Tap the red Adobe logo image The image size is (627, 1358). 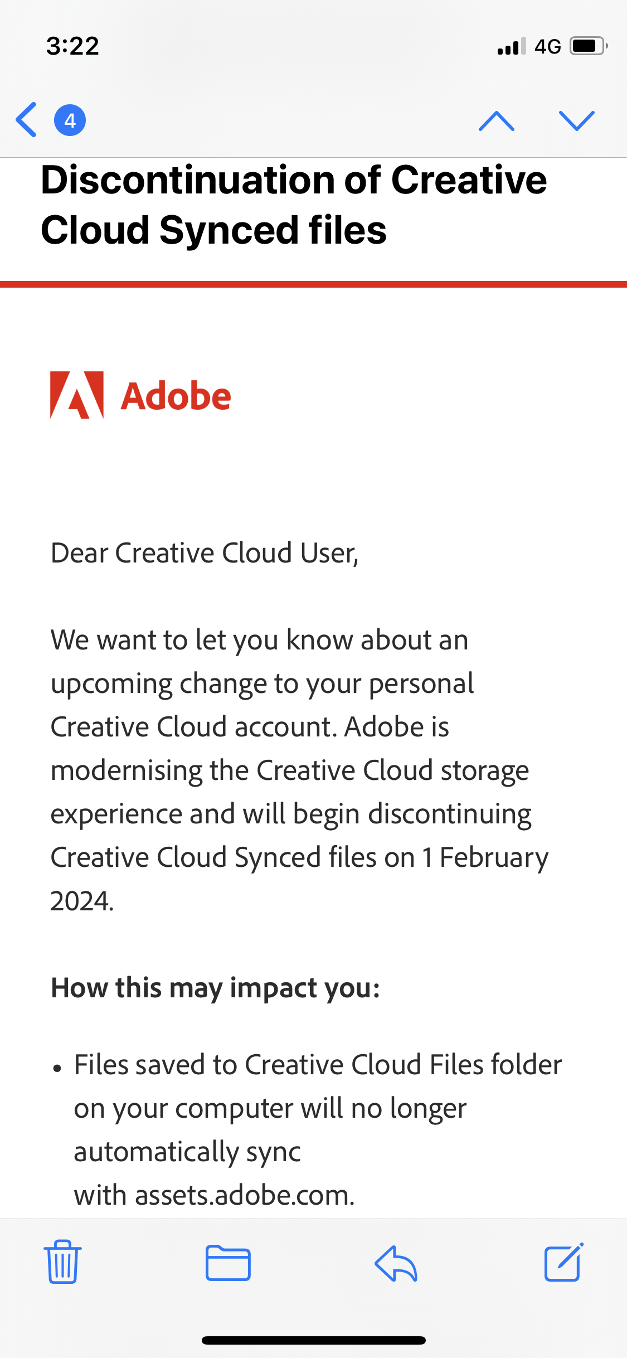pyautogui.click(x=140, y=395)
